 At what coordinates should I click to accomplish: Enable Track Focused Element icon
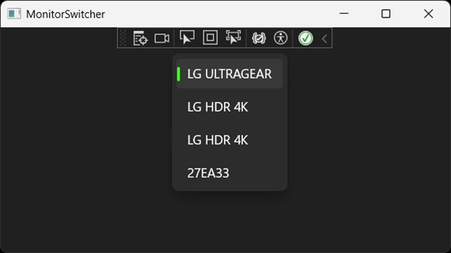(x=233, y=37)
